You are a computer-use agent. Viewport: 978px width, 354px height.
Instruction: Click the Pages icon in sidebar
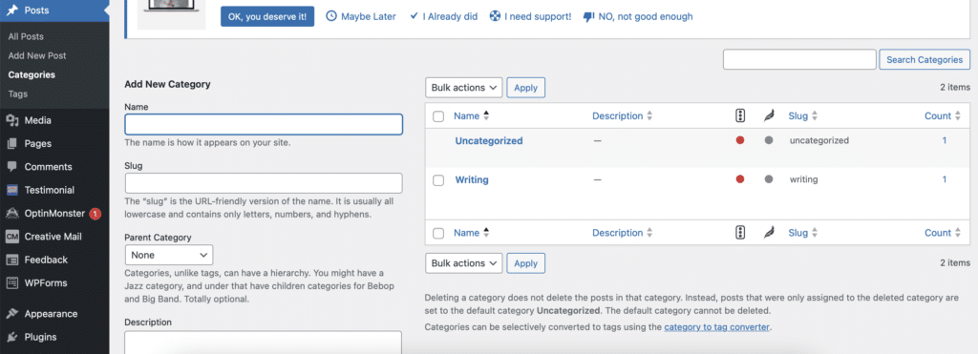click(11, 143)
